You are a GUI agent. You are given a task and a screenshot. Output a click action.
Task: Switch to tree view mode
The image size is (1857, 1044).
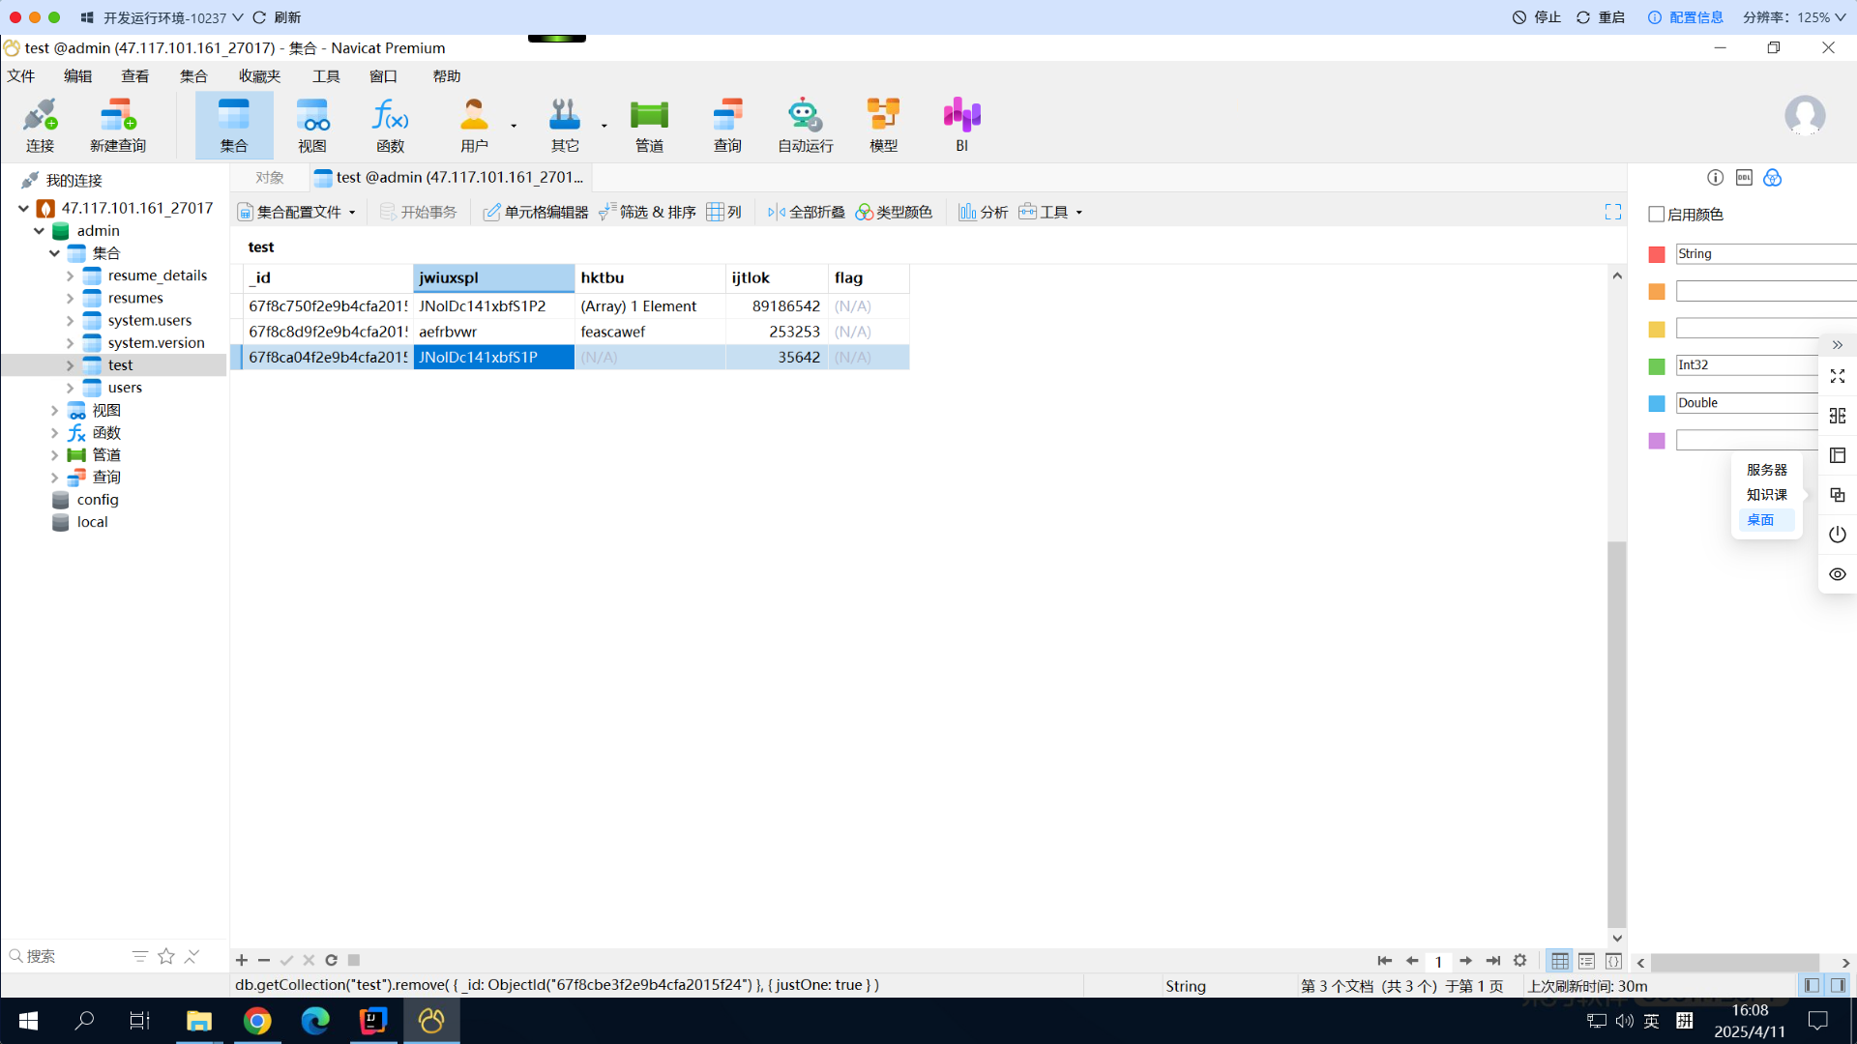[1586, 961]
